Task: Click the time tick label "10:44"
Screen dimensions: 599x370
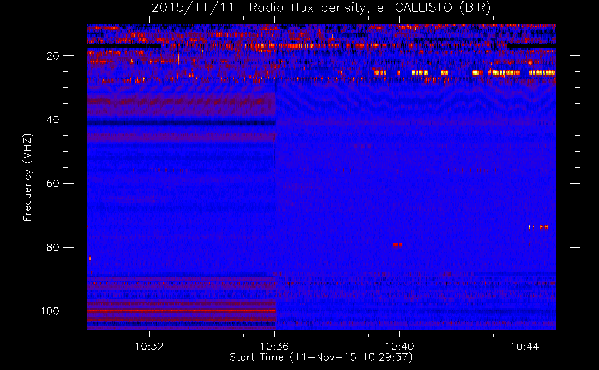Action: point(525,347)
